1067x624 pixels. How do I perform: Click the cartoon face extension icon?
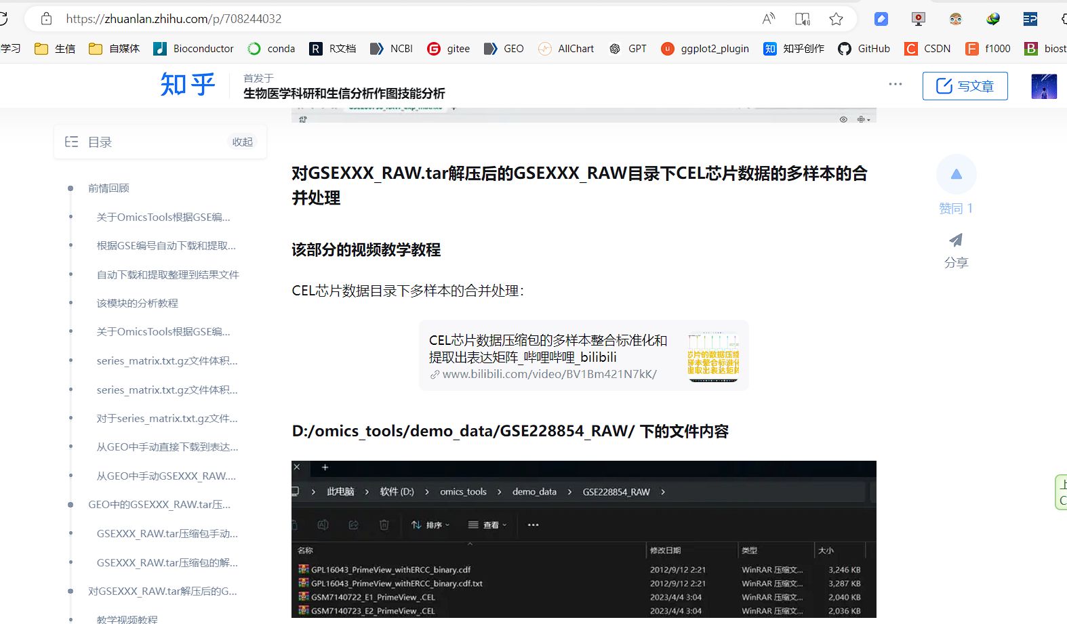(956, 19)
